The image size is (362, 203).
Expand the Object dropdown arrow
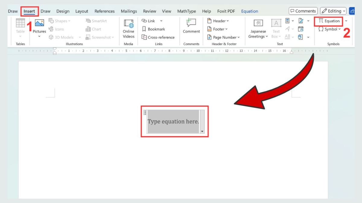(308, 37)
